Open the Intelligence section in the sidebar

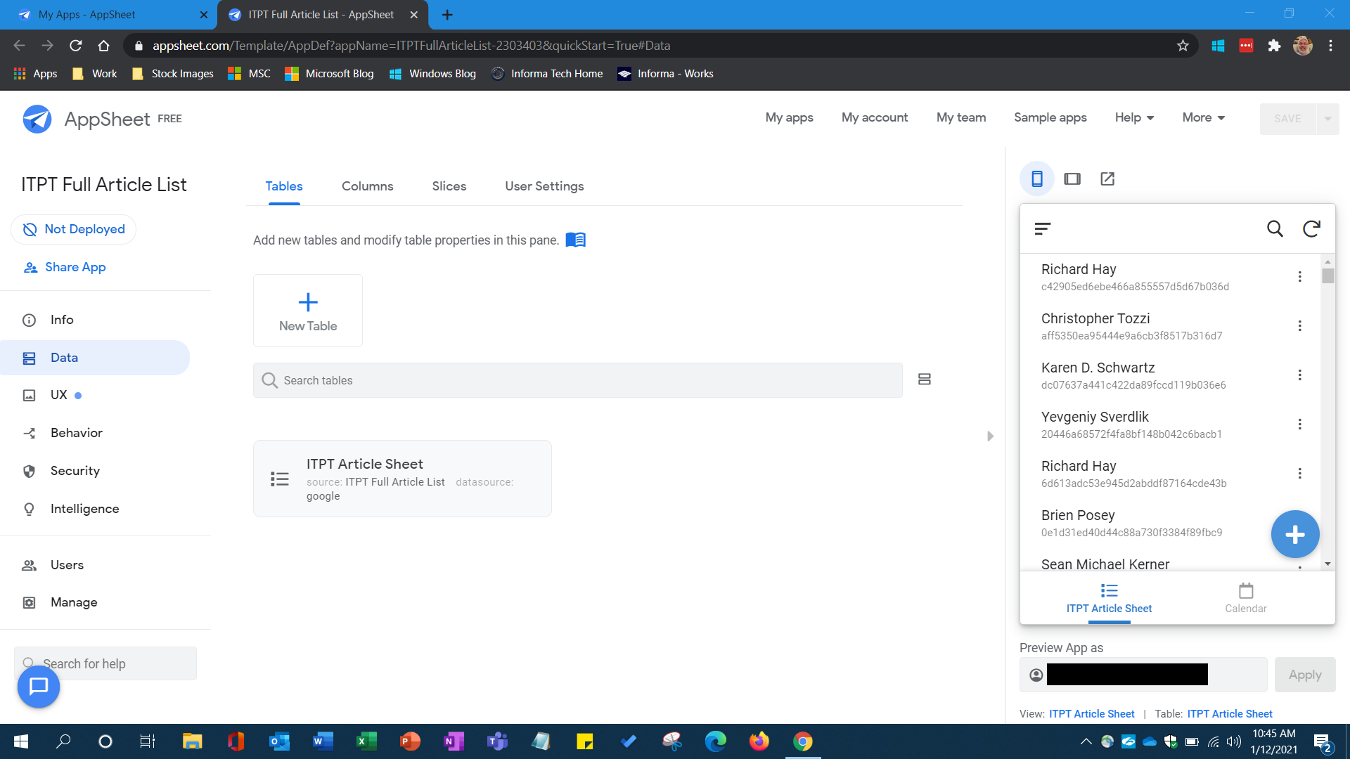(x=84, y=508)
